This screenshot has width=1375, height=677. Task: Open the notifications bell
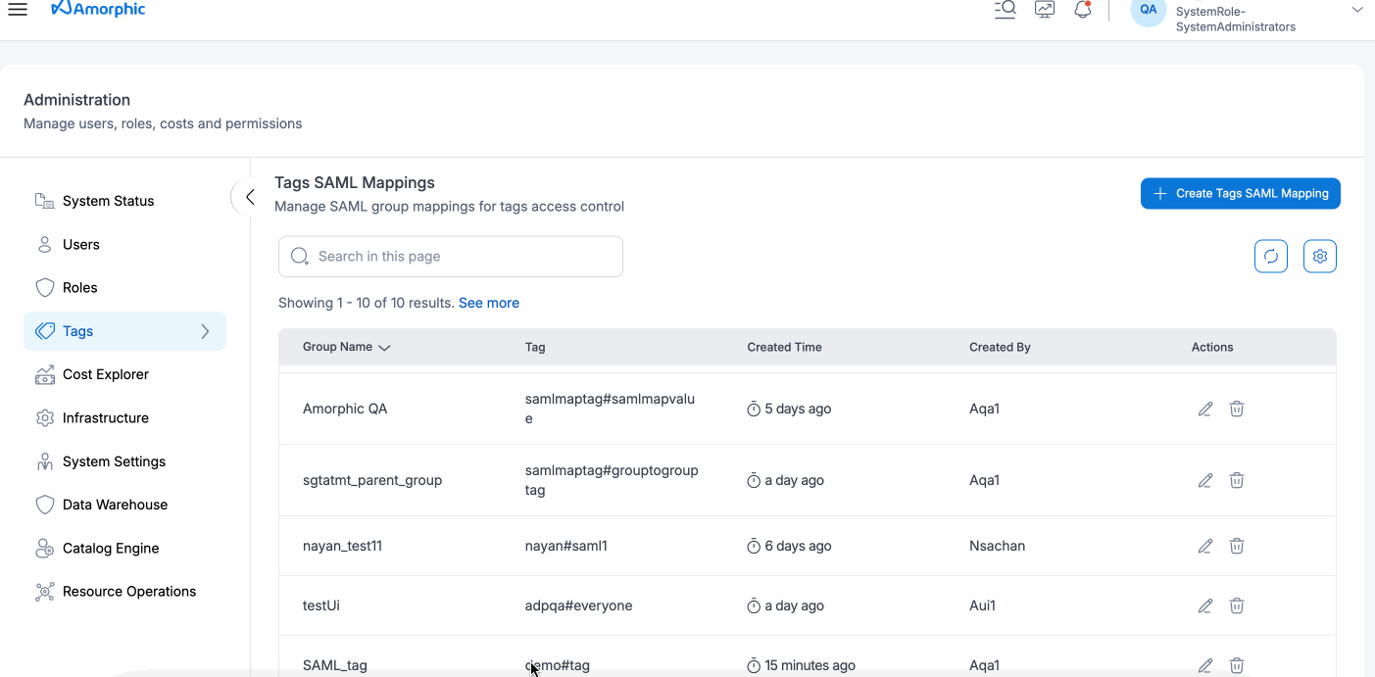1082,9
